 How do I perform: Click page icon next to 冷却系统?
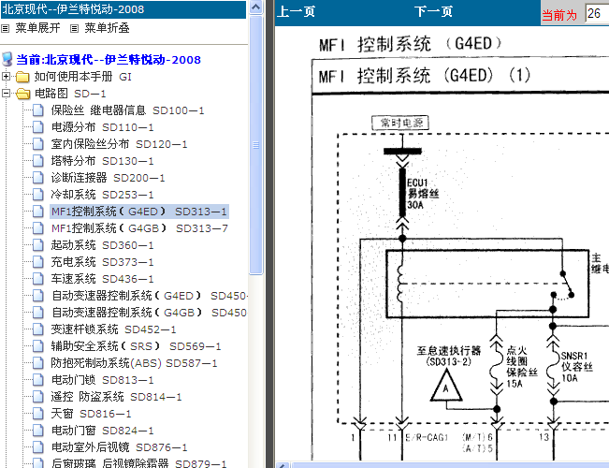(x=38, y=195)
